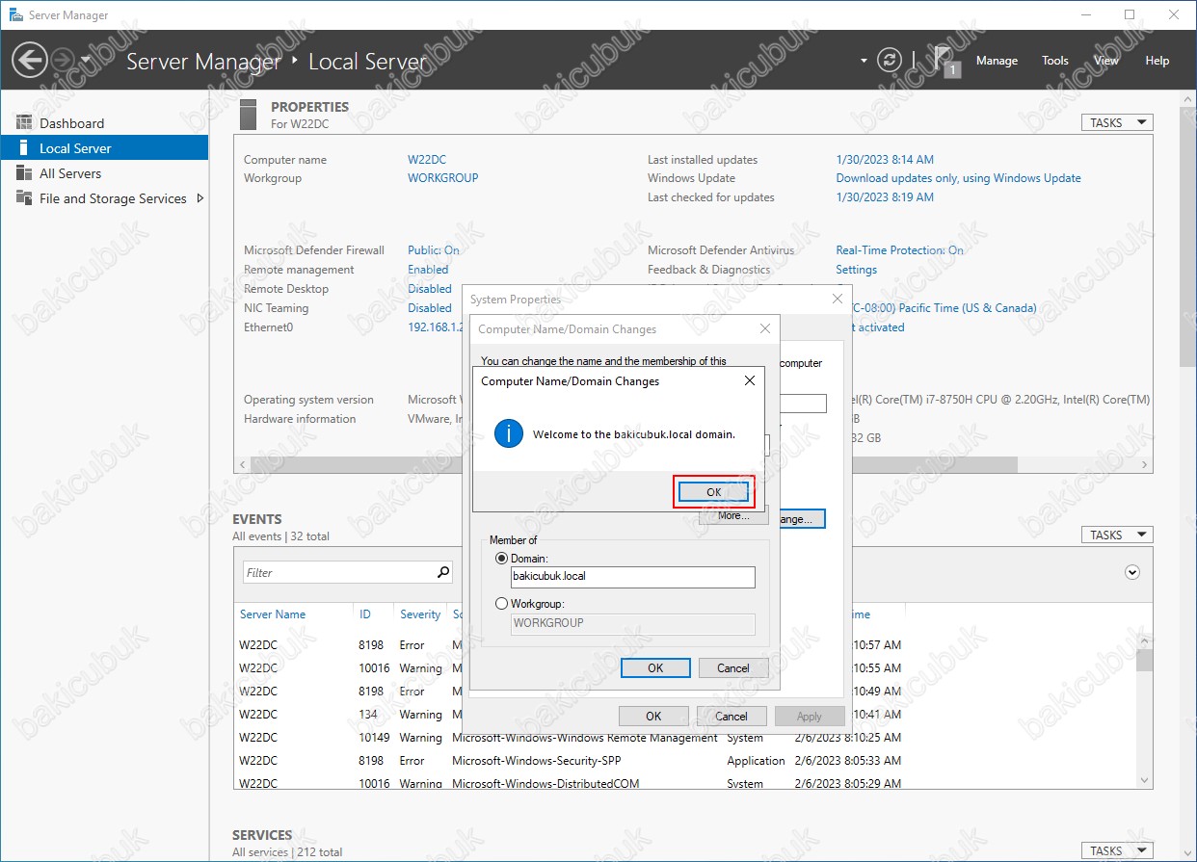This screenshot has height=862, width=1197.
Task: Click the Disabled link for Remote Desktop
Action: (430, 289)
